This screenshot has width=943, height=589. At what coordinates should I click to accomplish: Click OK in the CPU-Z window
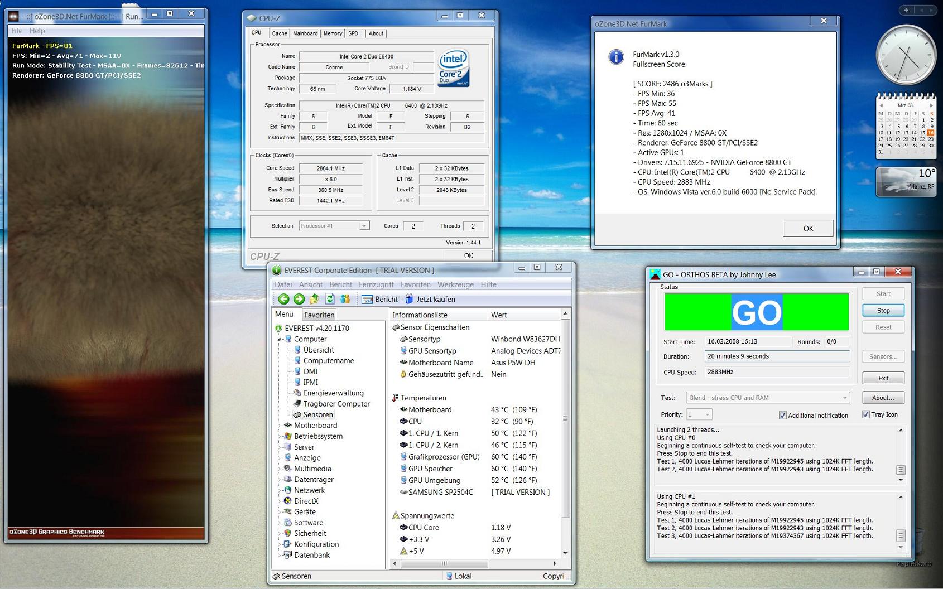click(x=468, y=255)
